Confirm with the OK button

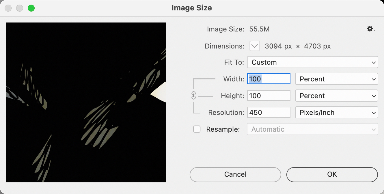point(332,174)
